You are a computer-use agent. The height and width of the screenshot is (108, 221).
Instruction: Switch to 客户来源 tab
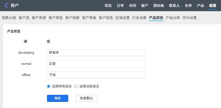pos(39,18)
